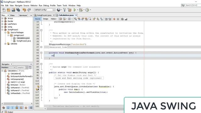Run the project with green play icon
The image size is (201, 113).
pos(75,10)
